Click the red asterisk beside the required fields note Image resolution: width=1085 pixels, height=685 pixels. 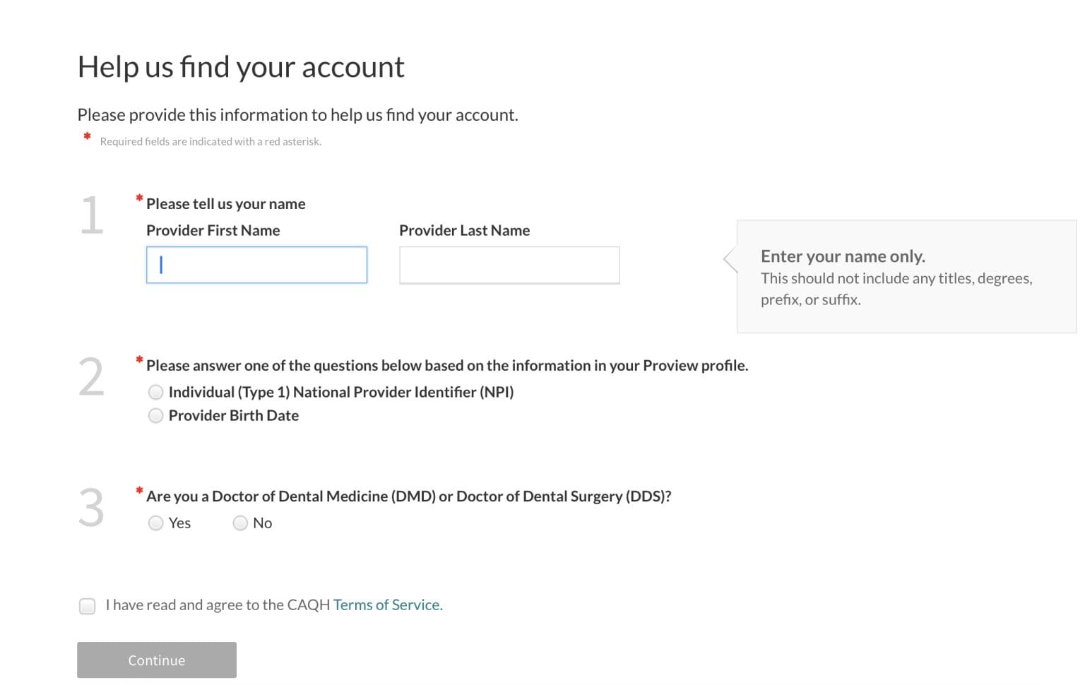click(x=87, y=136)
